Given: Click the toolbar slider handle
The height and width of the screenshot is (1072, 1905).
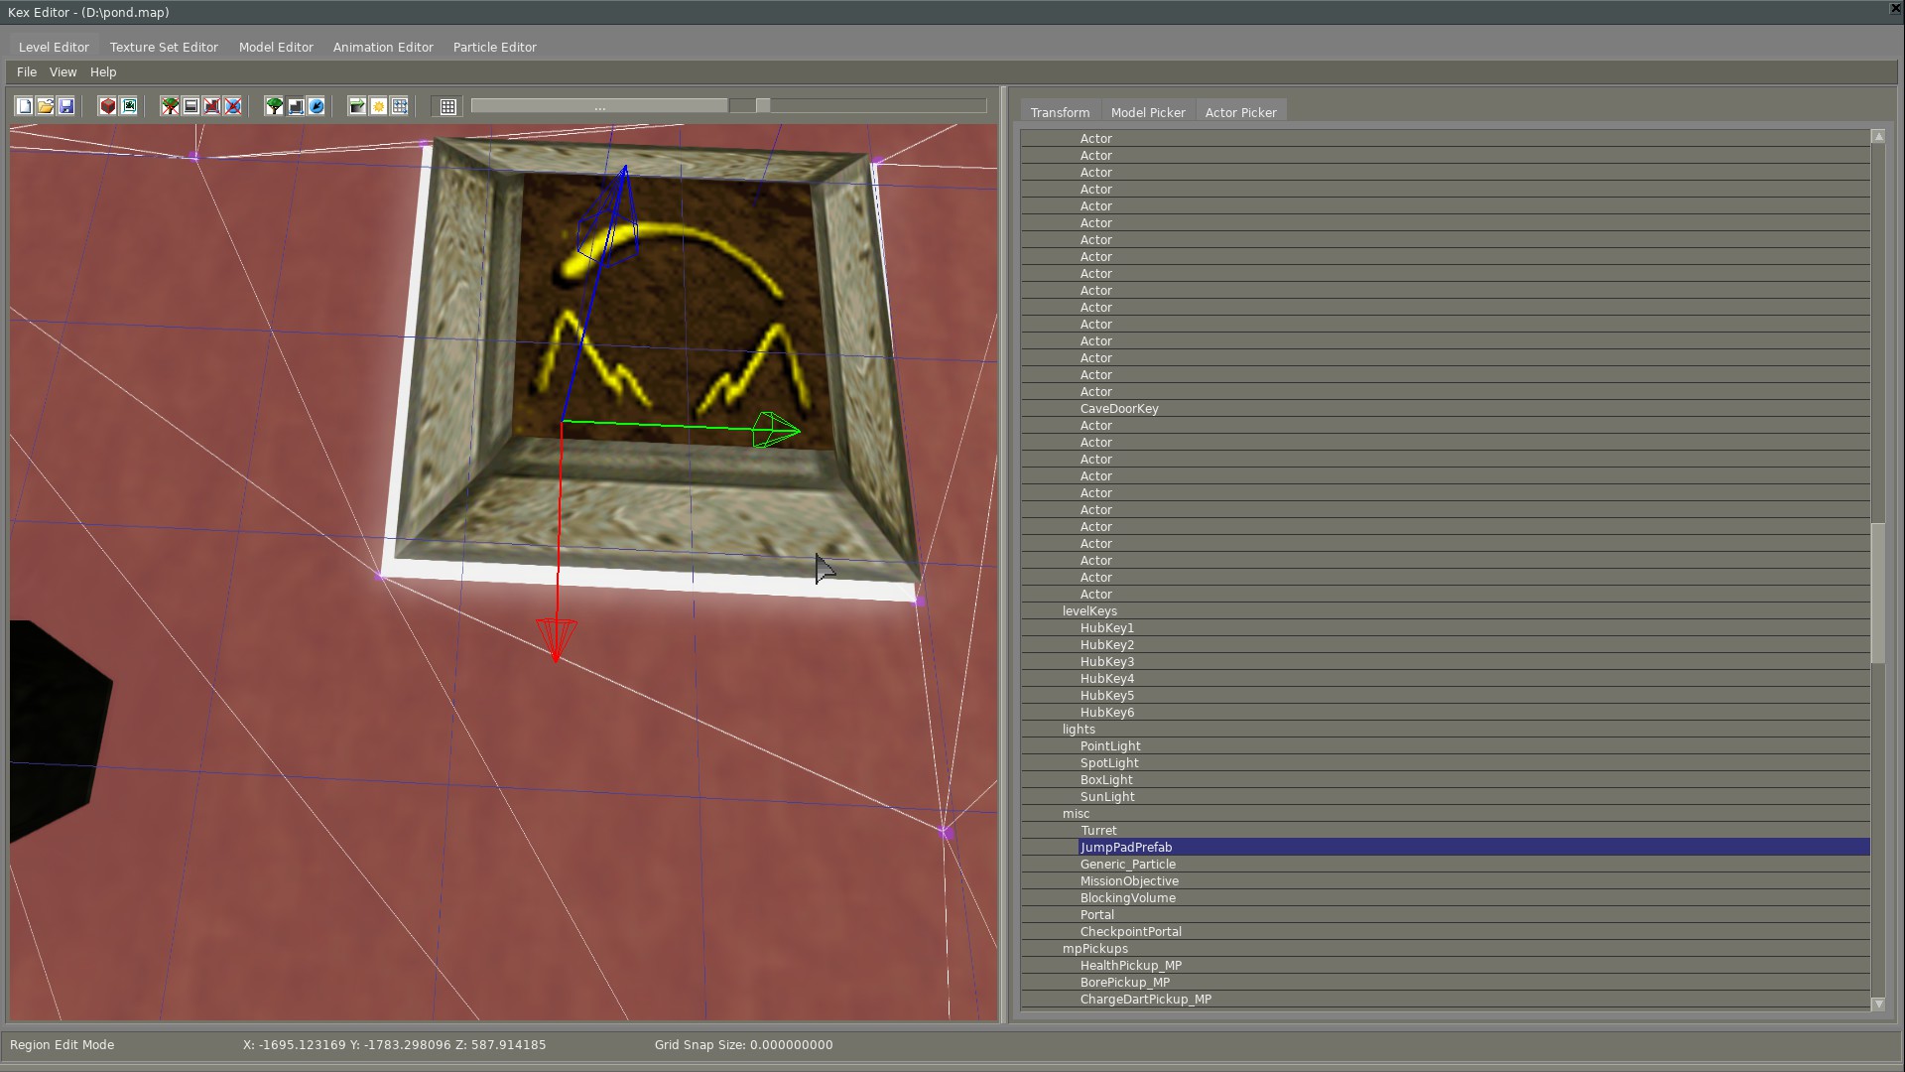Looking at the screenshot, I should click(x=762, y=105).
